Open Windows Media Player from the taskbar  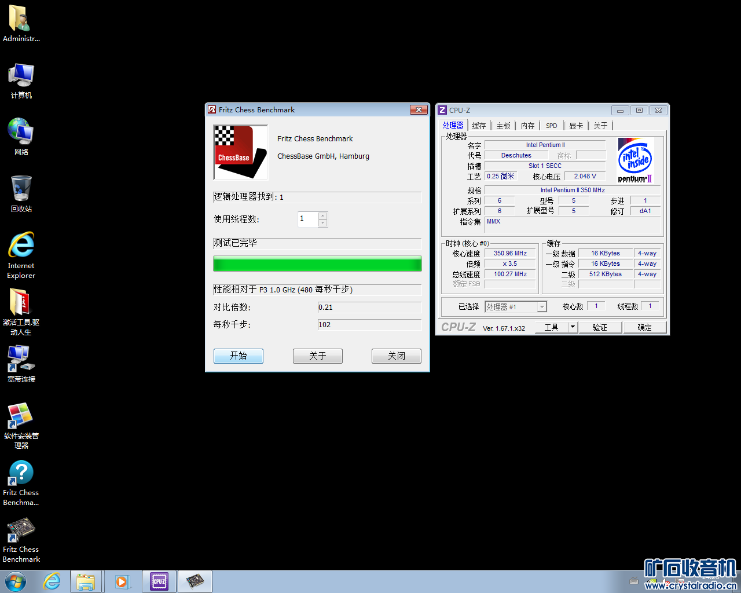coord(122,581)
